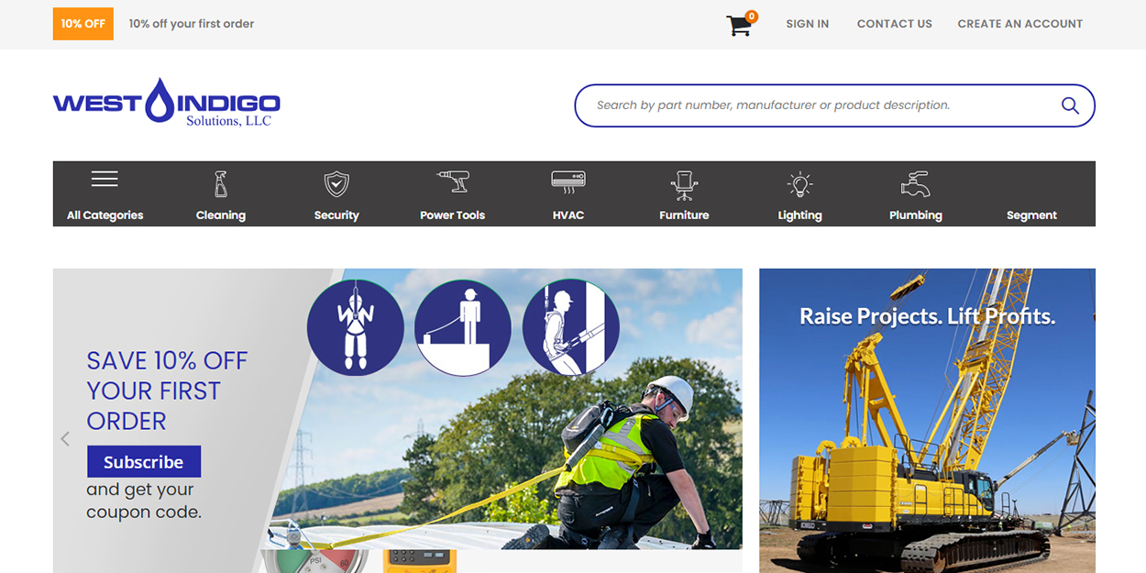Click the Furniture office chair icon

684,185
